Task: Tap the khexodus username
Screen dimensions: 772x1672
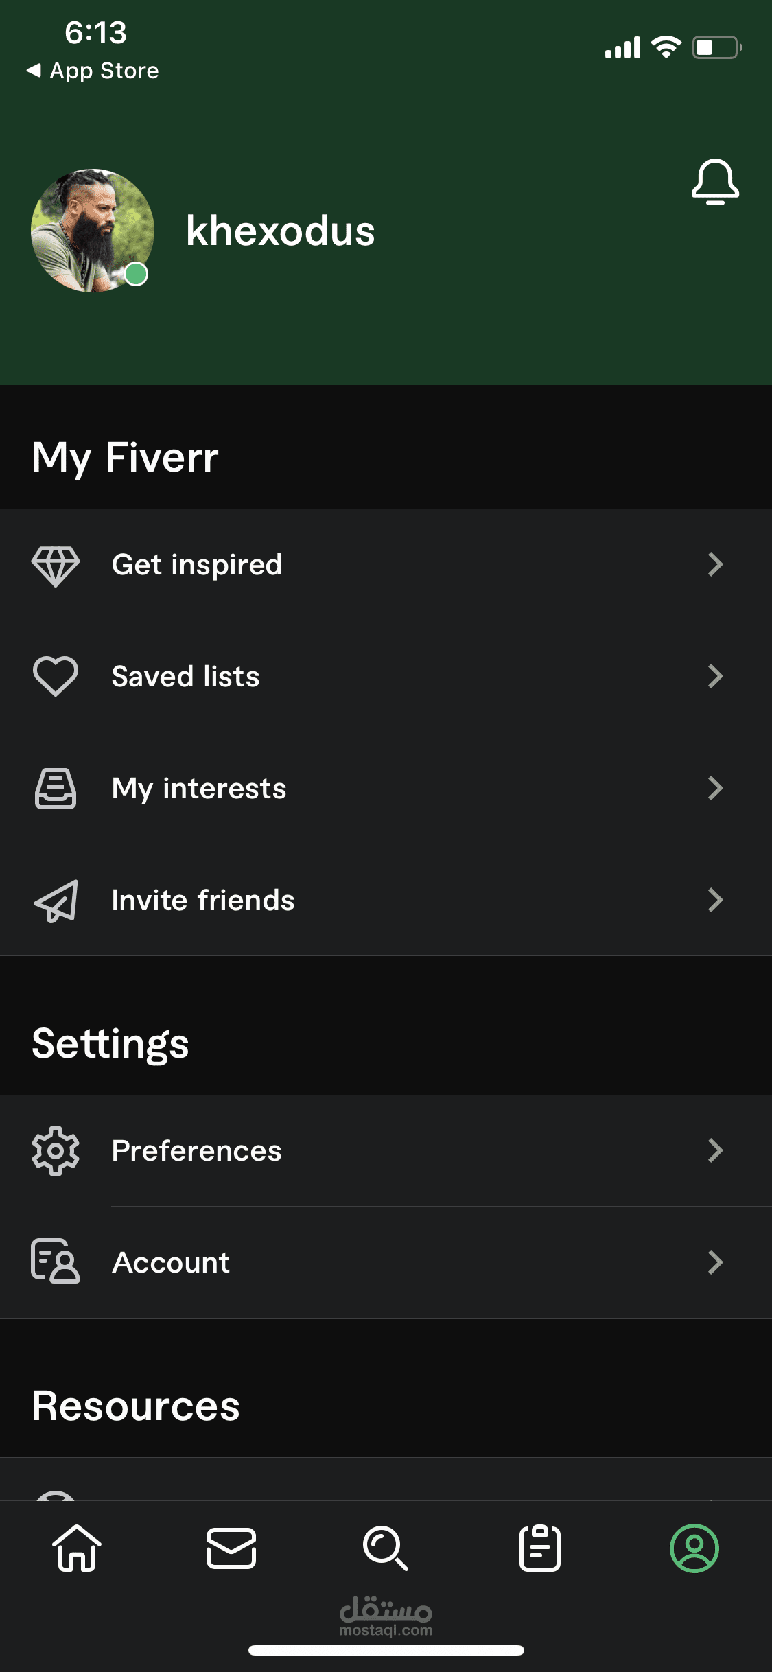Action: click(281, 231)
